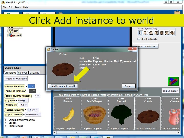Click the 'modeled by' author text in dialog
The image size is (184, 138).
coord(114,61)
